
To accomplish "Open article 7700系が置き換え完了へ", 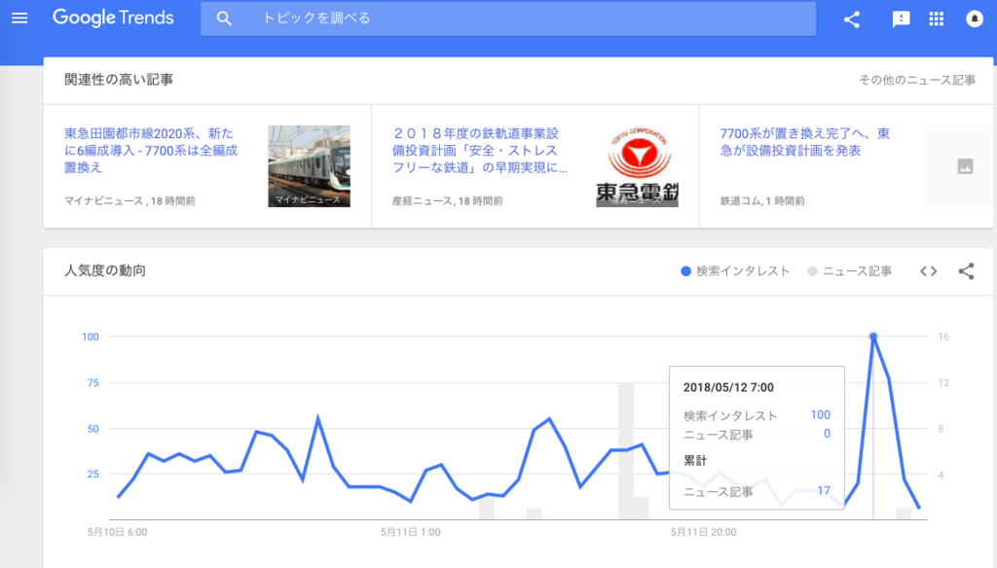I will [x=805, y=142].
